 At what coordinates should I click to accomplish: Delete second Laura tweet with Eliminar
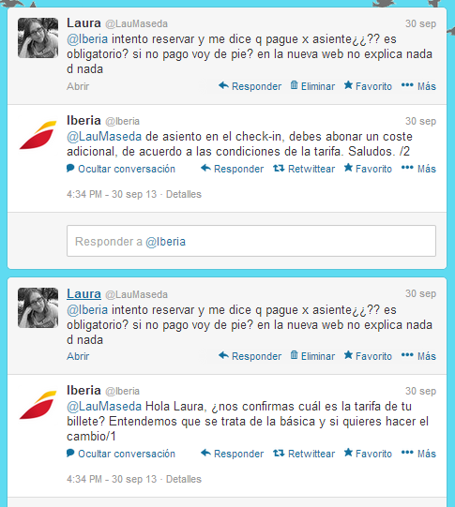312,356
